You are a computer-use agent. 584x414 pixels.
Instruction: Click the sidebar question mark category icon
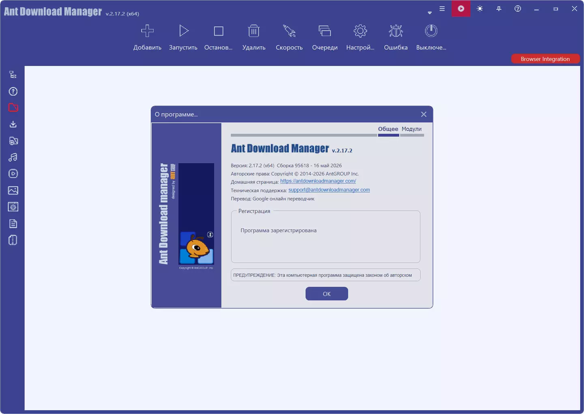pos(13,91)
